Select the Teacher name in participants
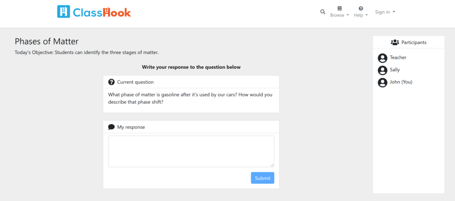This screenshot has width=455, height=201. pyautogui.click(x=398, y=57)
